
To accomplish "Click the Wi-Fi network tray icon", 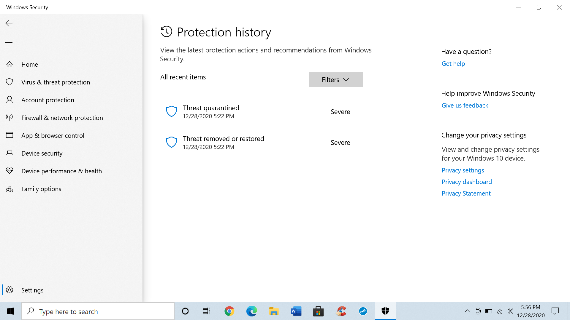I will 500,311.
